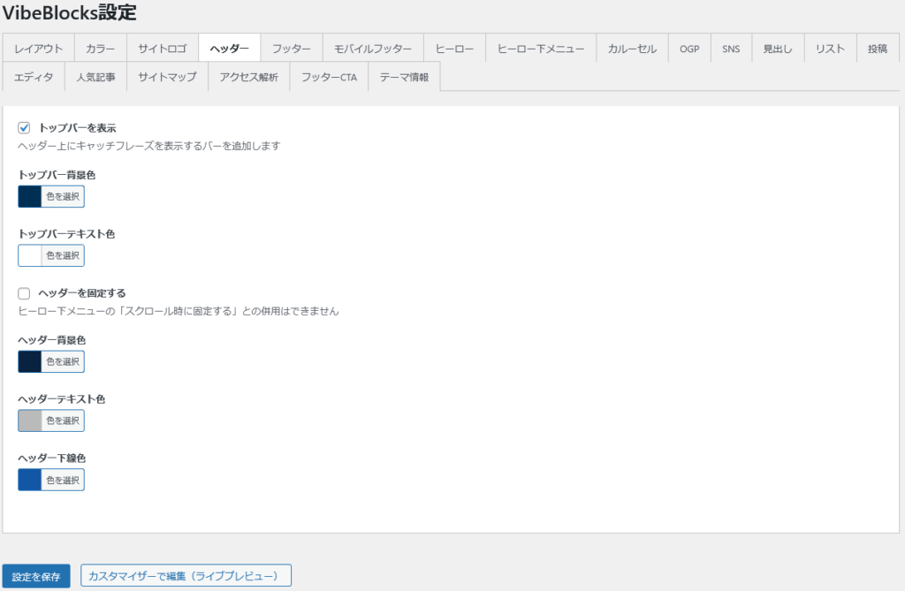The height and width of the screenshot is (591, 905).
Task: Select the ヘッダー下線色 blue swatch
Action: [30, 481]
